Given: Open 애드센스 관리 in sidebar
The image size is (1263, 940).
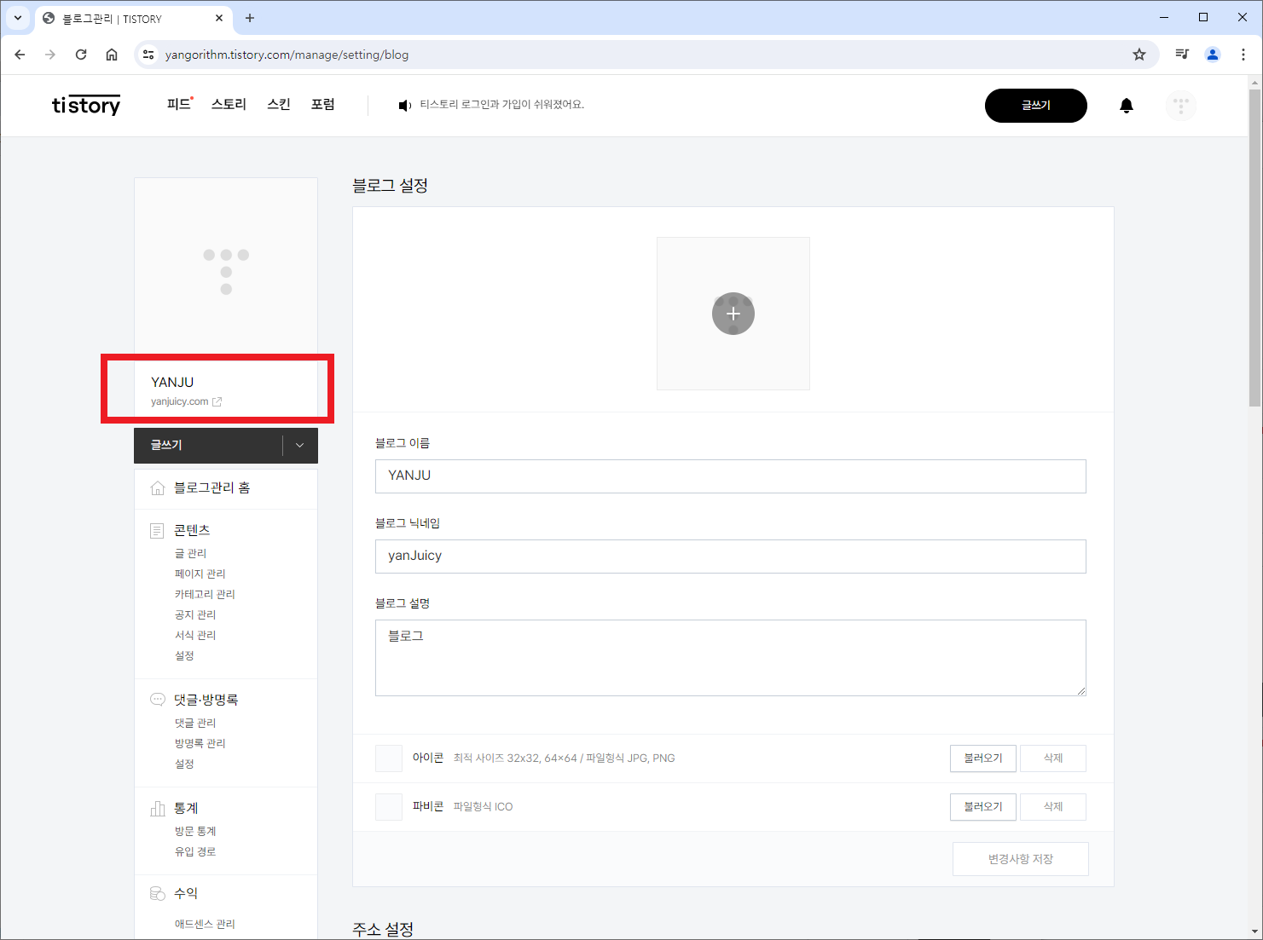Looking at the screenshot, I should click(205, 925).
